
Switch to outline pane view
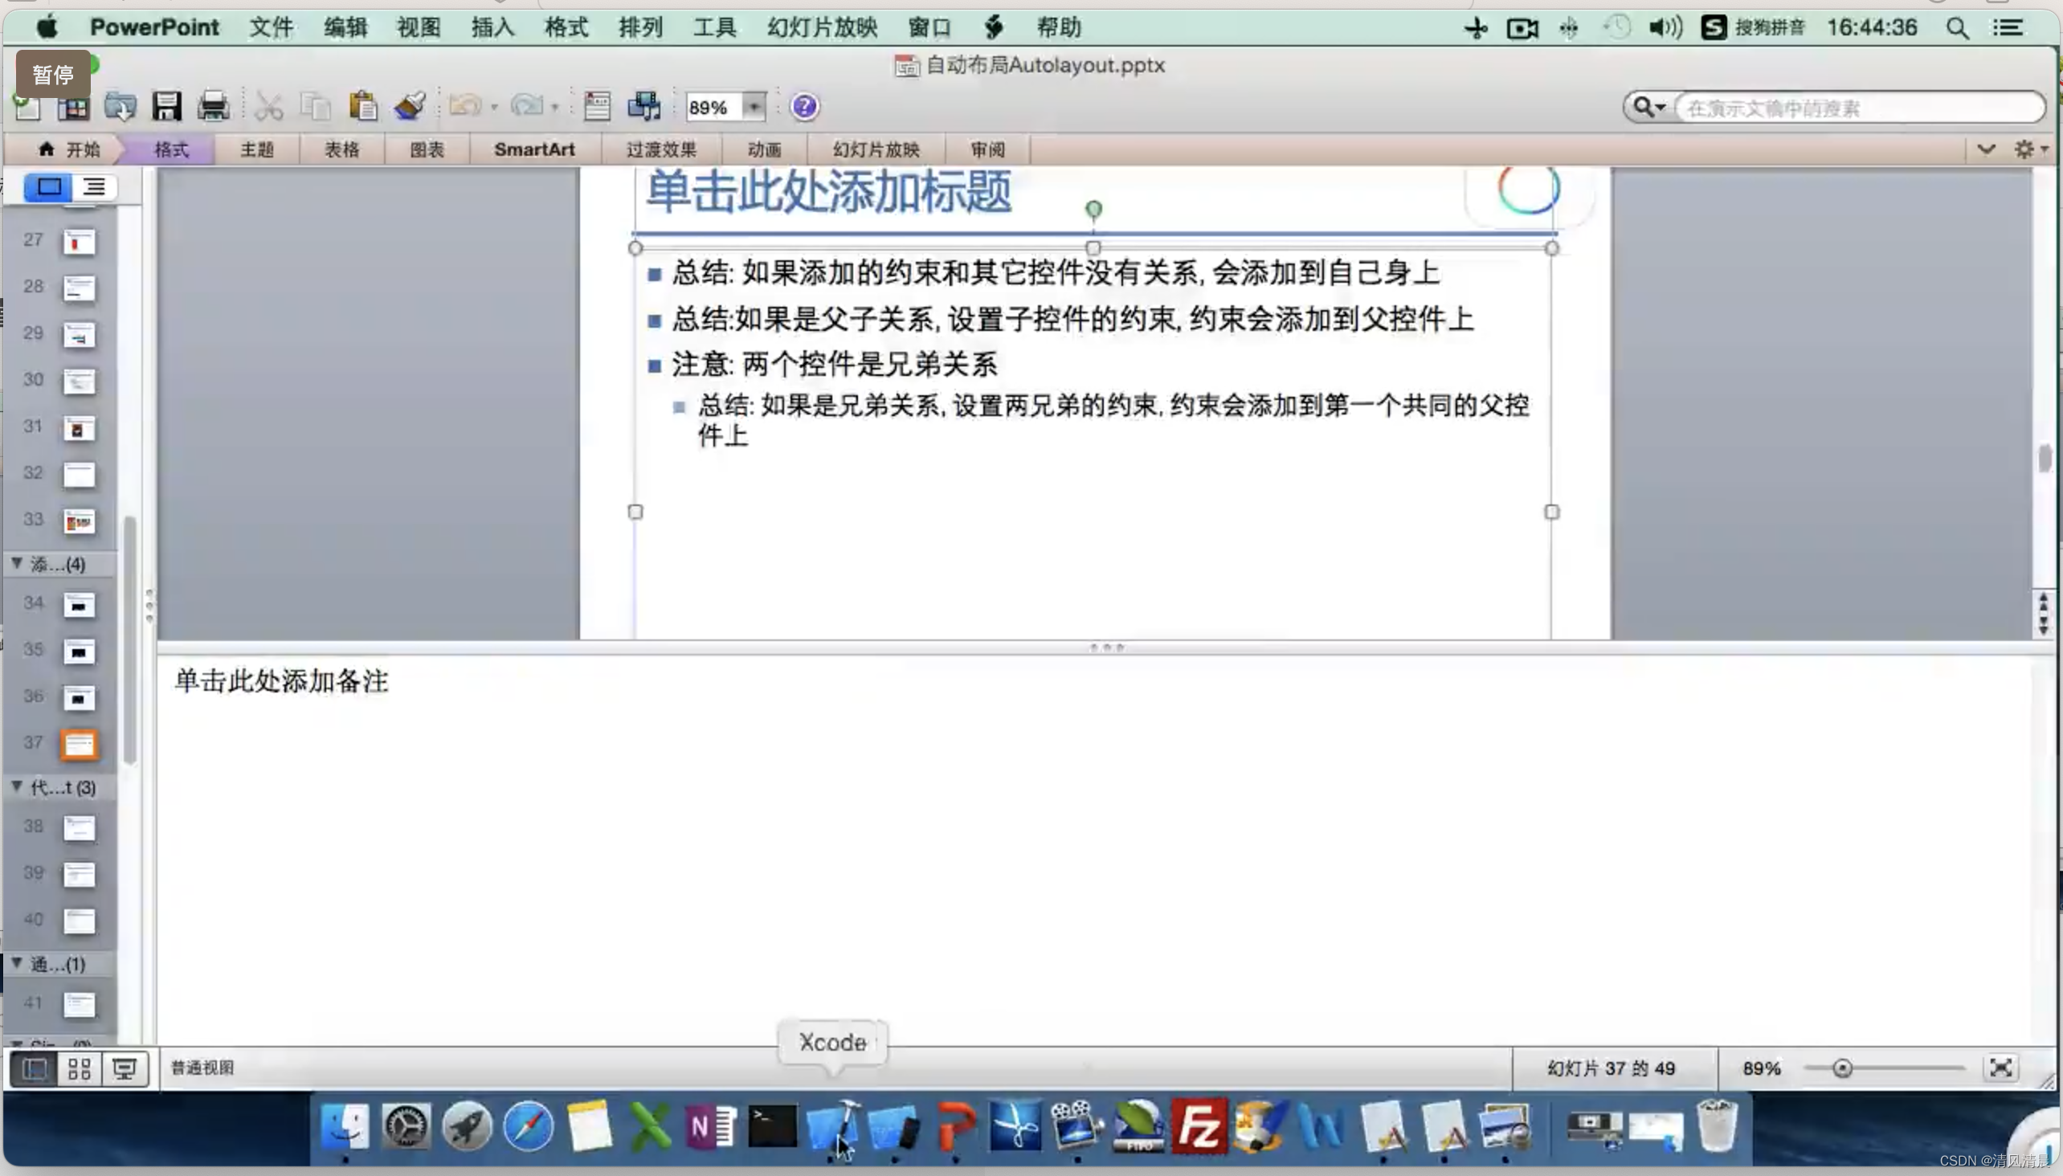point(95,187)
